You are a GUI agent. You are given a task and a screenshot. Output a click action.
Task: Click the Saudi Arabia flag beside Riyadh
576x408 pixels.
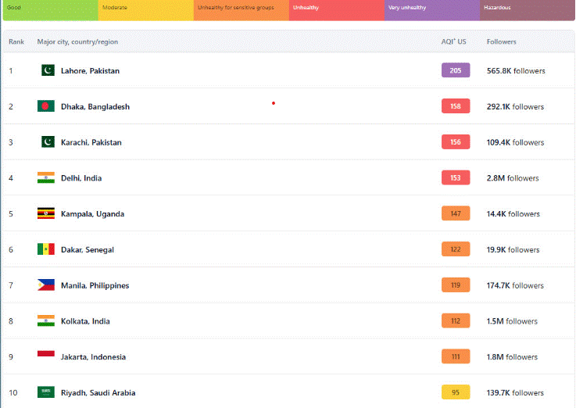point(46,392)
